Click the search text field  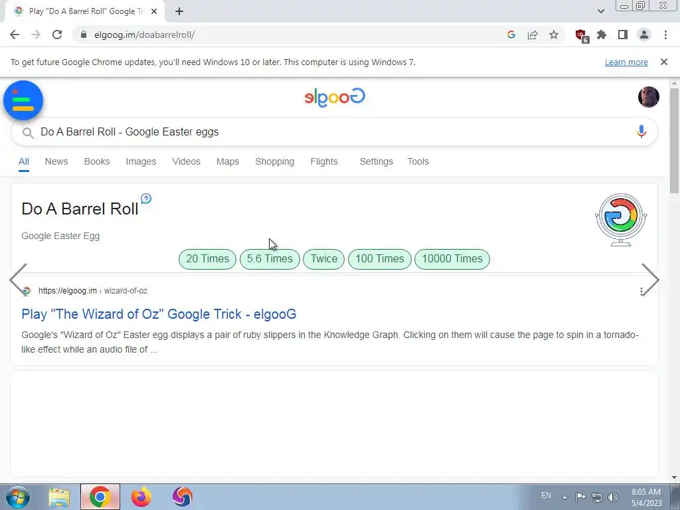(334, 132)
